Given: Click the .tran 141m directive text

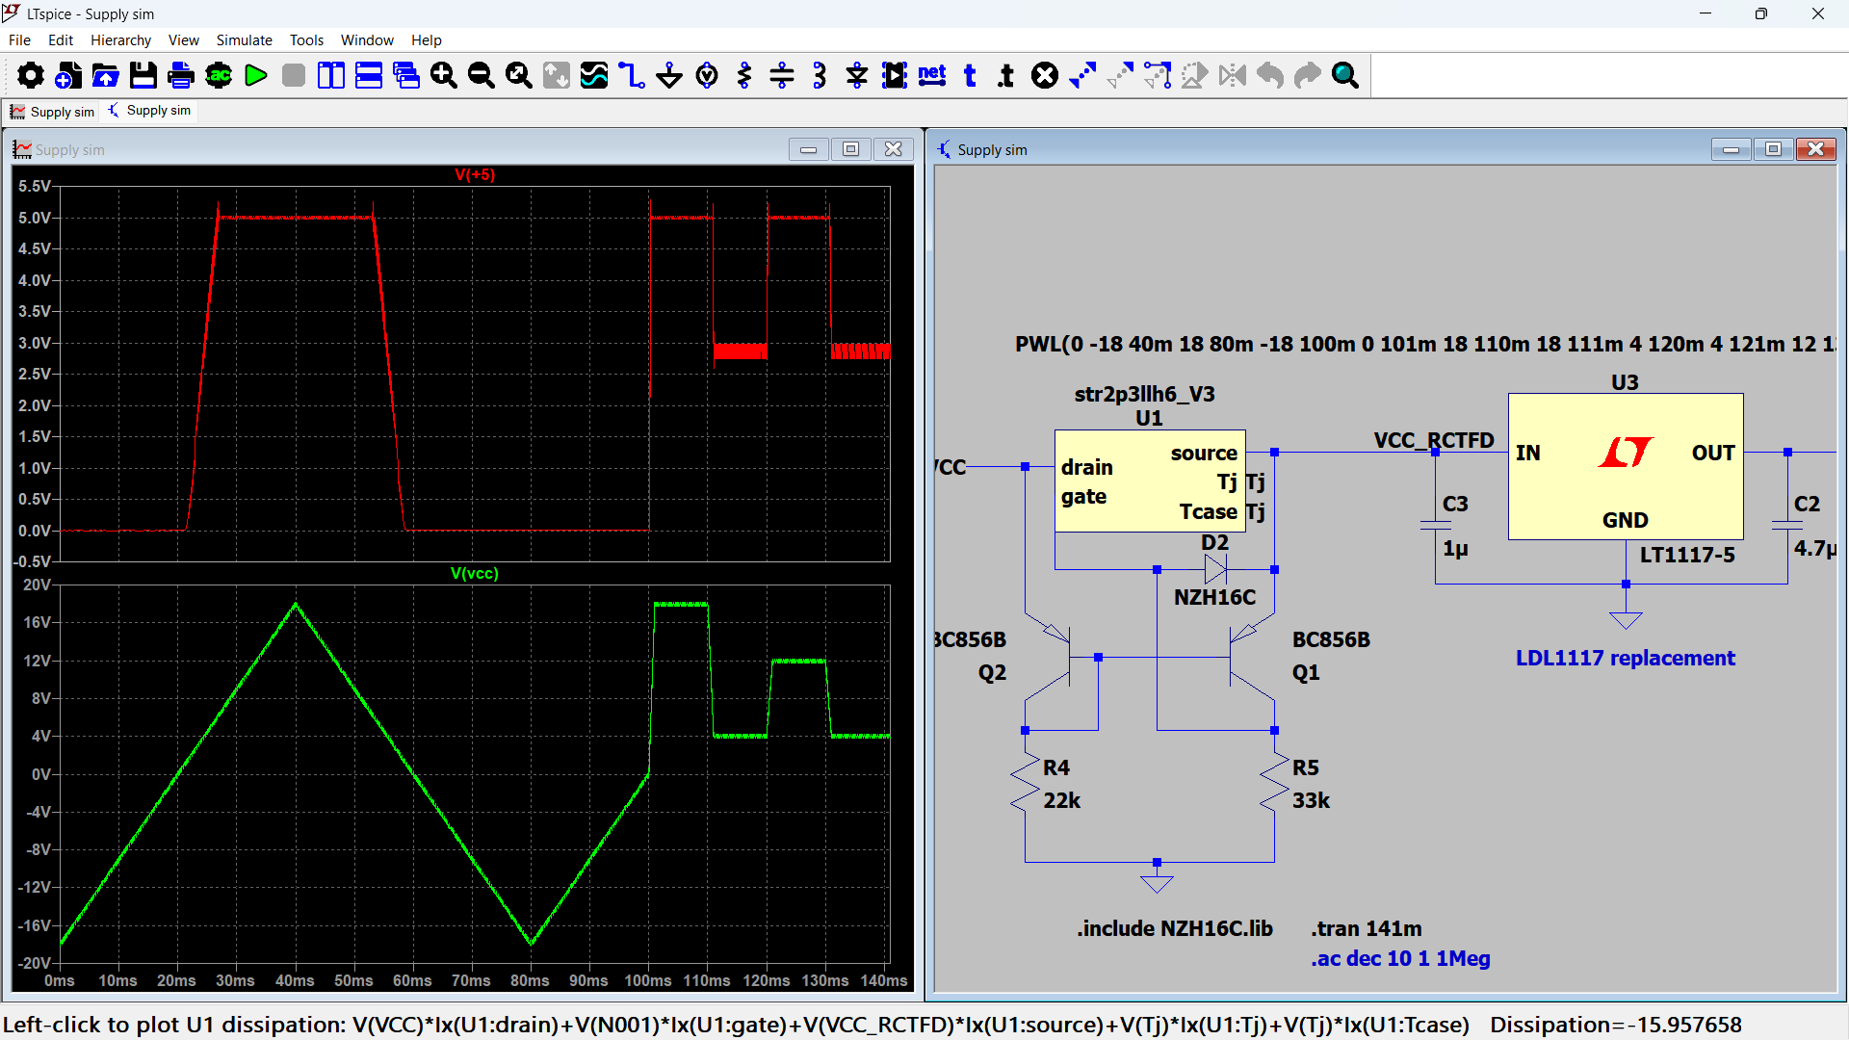Looking at the screenshot, I should pos(1366,928).
